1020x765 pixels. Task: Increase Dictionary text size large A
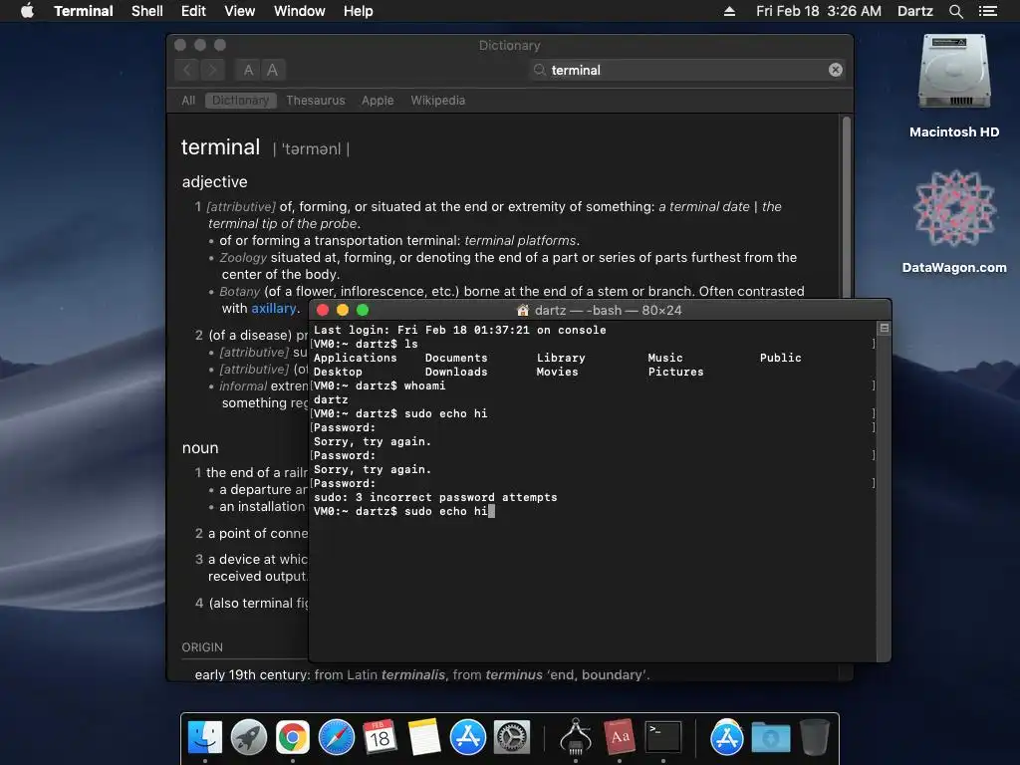click(x=273, y=70)
